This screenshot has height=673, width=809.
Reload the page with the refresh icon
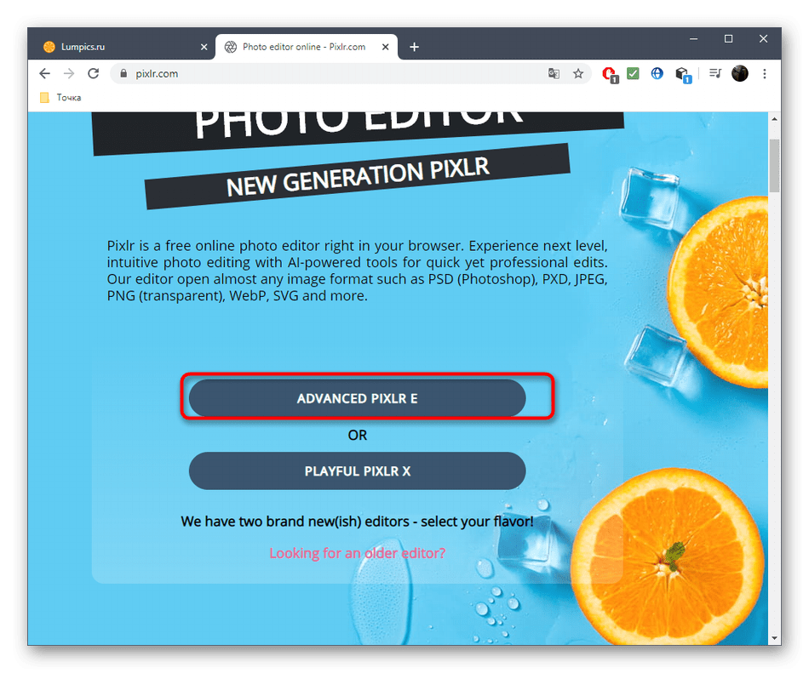point(94,74)
